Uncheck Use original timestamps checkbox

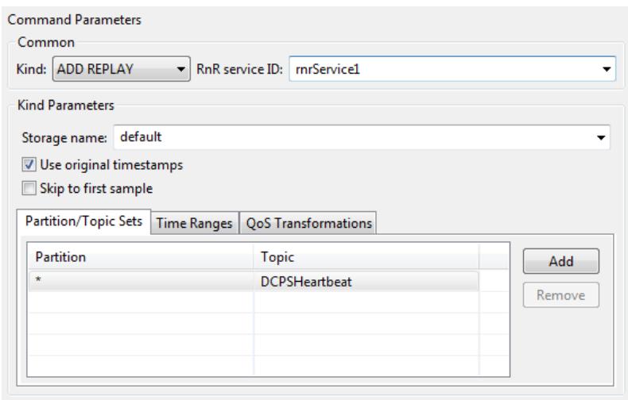tap(29, 164)
